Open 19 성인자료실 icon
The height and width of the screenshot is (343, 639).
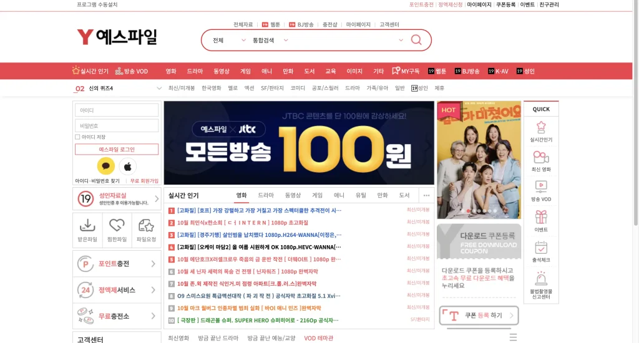(85, 199)
